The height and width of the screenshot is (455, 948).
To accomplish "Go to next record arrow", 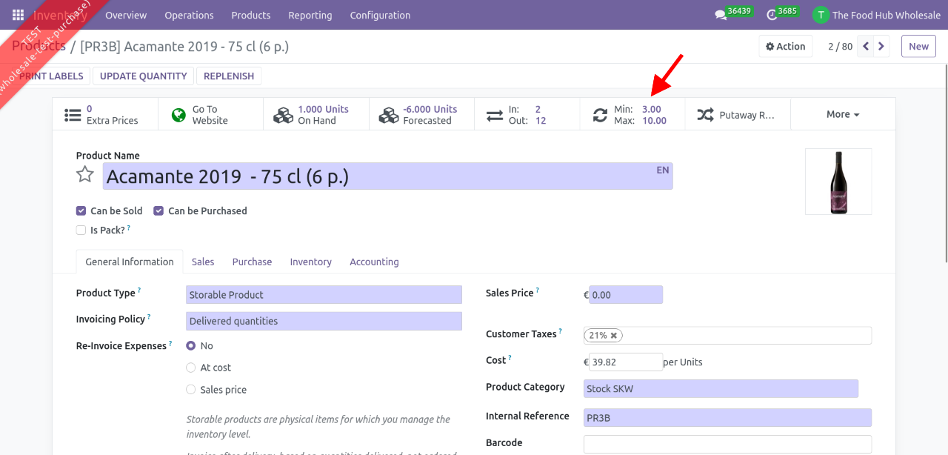I will click(x=881, y=46).
